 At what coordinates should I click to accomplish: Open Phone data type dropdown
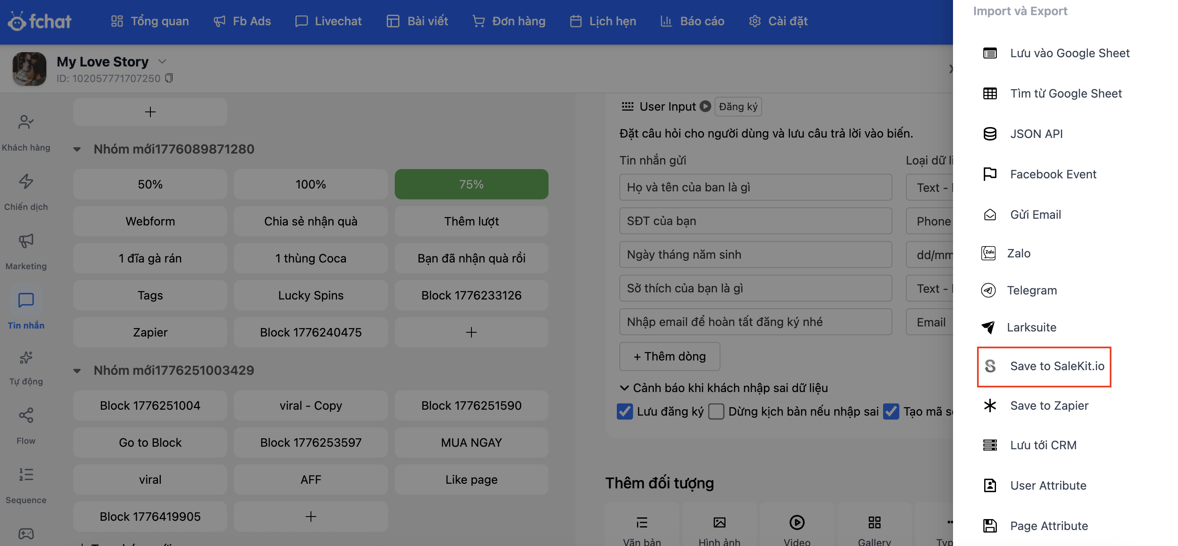click(x=930, y=221)
